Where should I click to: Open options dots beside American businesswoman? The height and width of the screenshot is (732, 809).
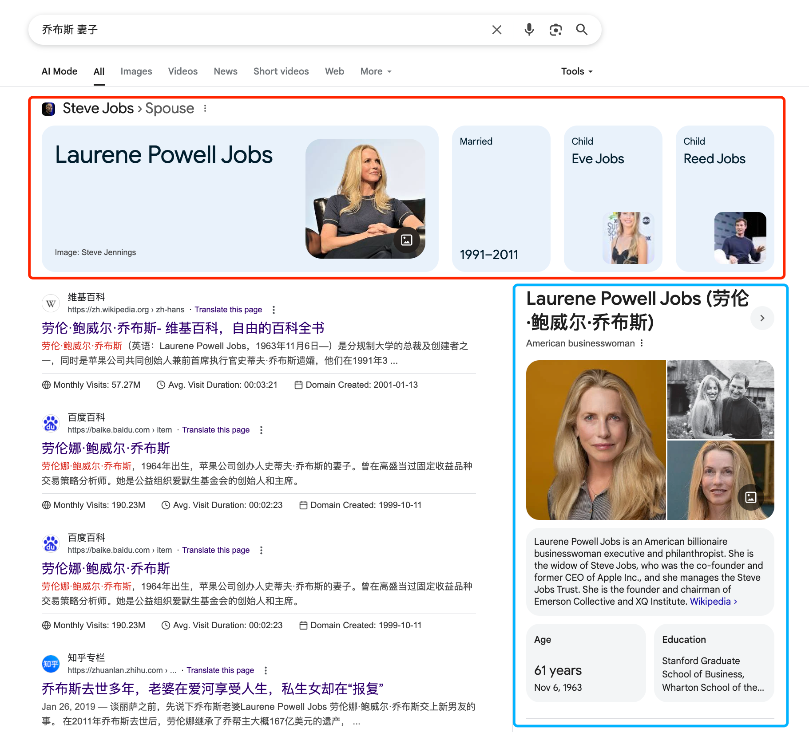(642, 343)
